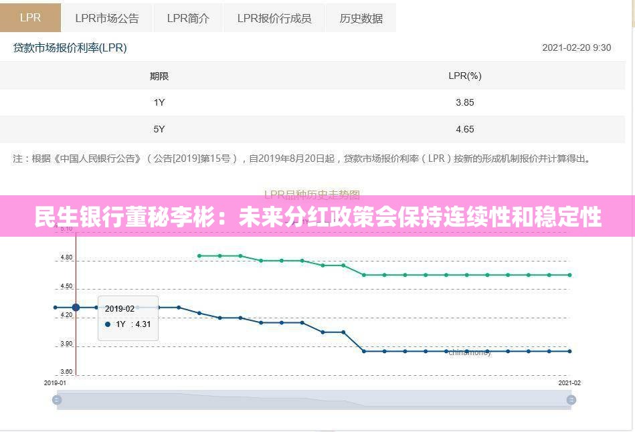The width and height of the screenshot is (635, 432).
Task: Click the footnote starting with 注：根据《中国人民银行公告》
Action: coord(301,158)
